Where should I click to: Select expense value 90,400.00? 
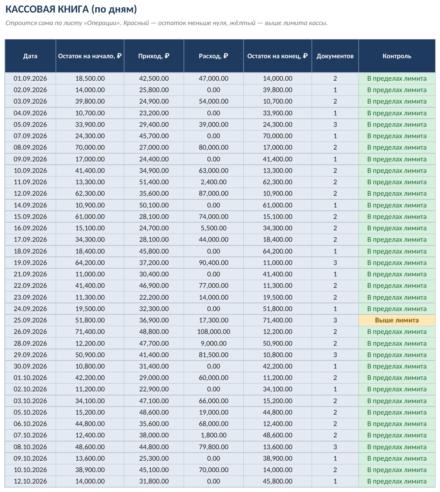214,263
